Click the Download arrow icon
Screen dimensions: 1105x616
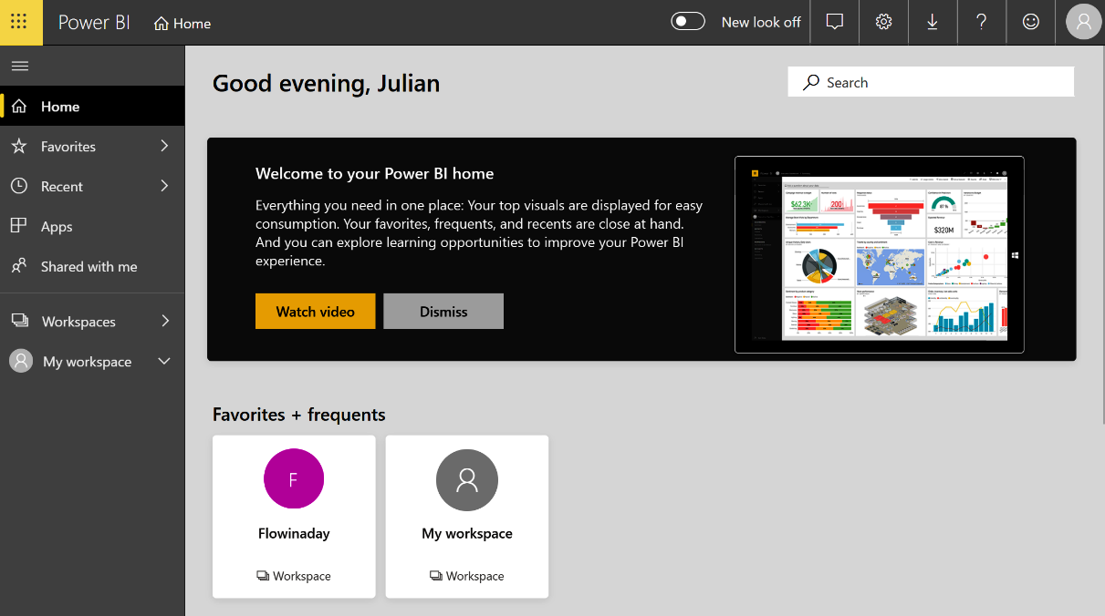933,22
